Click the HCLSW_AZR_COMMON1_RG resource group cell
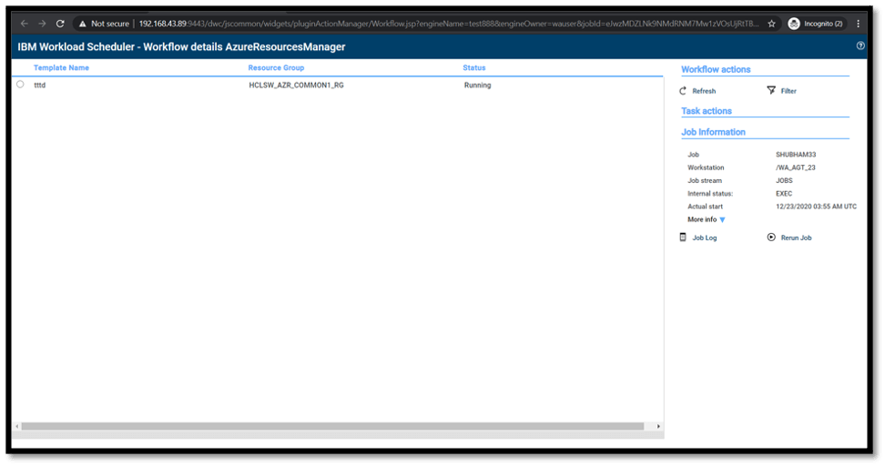The width and height of the screenshot is (885, 466). tap(296, 86)
